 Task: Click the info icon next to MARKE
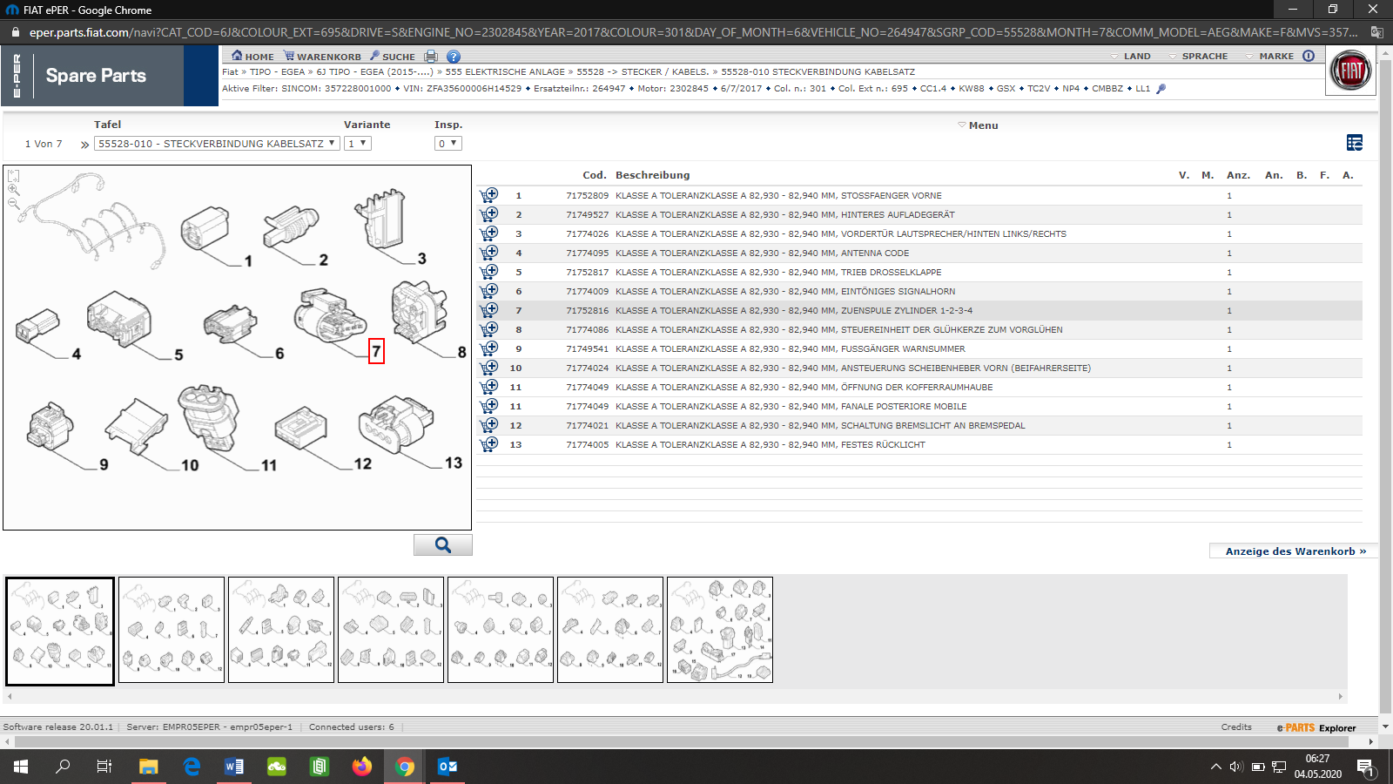coord(1309,56)
